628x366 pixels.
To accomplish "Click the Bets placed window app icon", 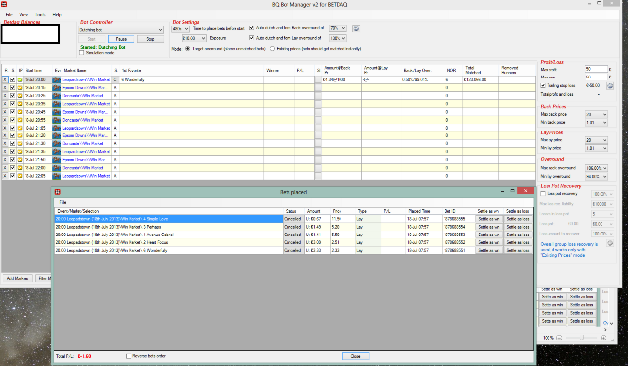I will [58, 192].
